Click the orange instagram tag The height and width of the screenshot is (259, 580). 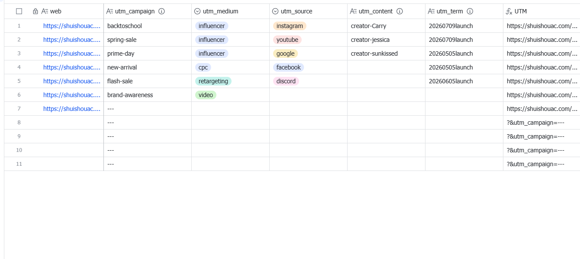(x=290, y=26)
